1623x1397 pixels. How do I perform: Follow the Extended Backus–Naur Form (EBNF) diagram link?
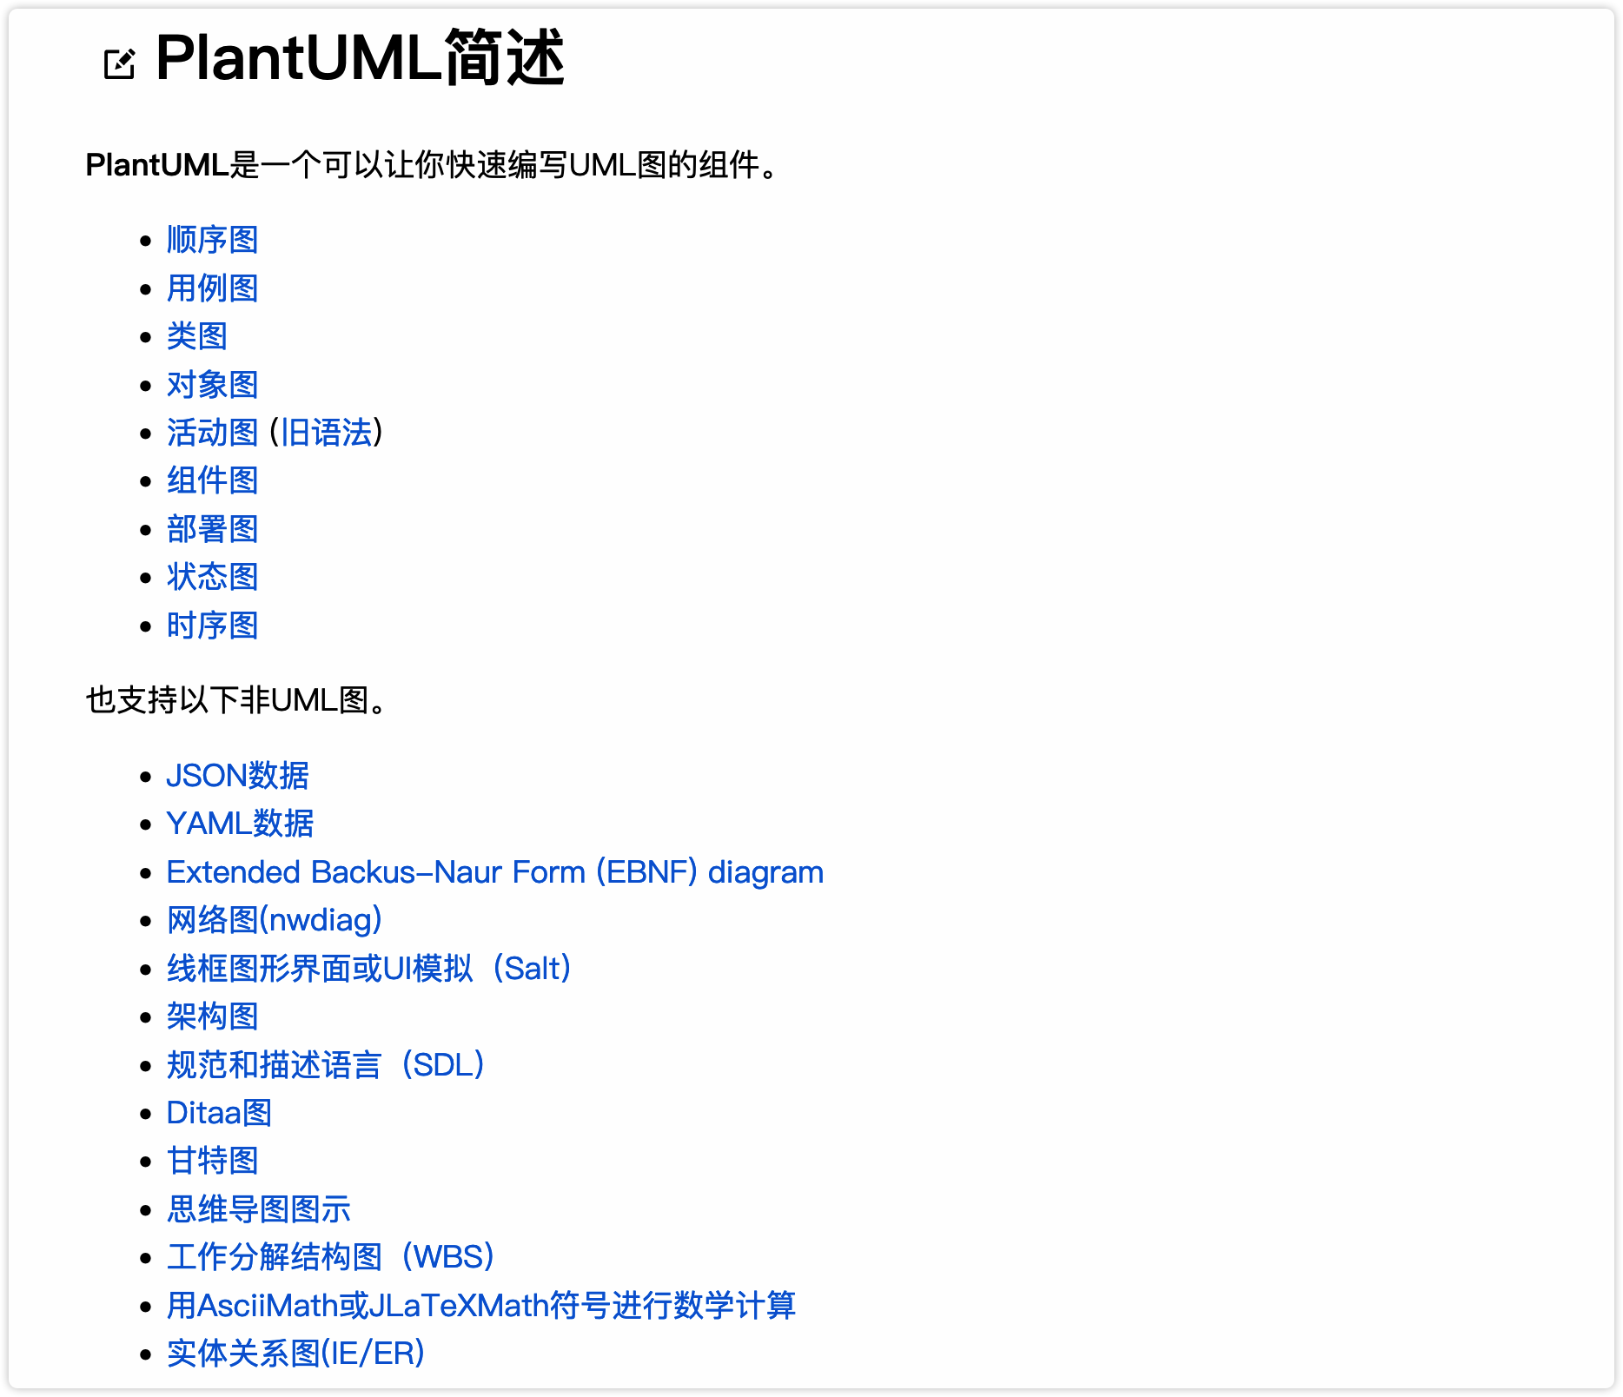coord(495,872)
